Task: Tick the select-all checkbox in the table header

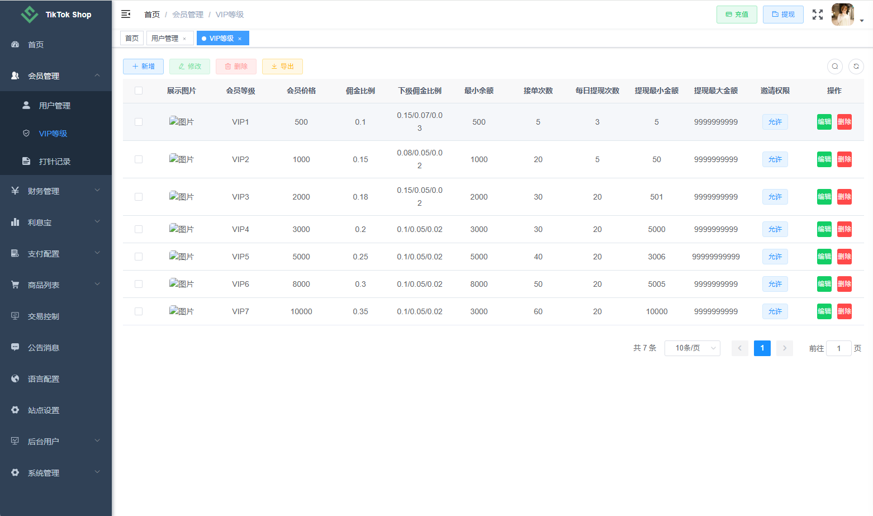Action: click(139, 91)
